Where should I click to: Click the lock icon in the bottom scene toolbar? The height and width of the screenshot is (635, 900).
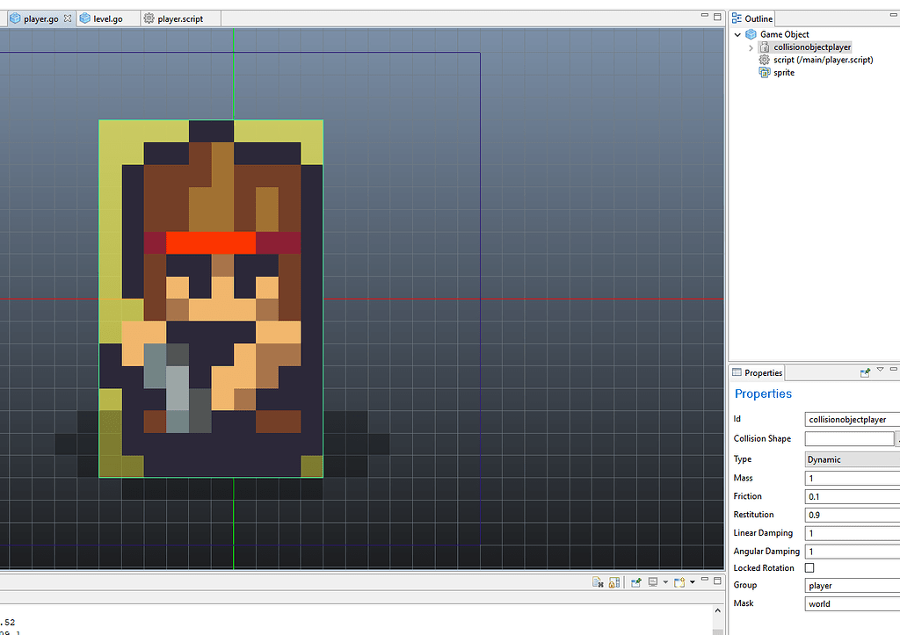[614, 582]
